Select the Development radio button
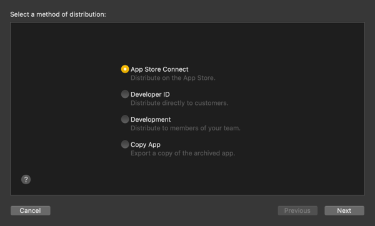Screen dimensions: 375x226 tap(125, 119)
